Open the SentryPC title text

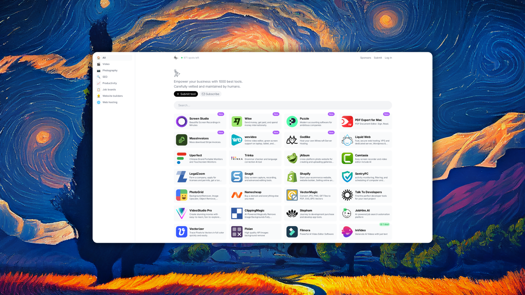(362, 174)
